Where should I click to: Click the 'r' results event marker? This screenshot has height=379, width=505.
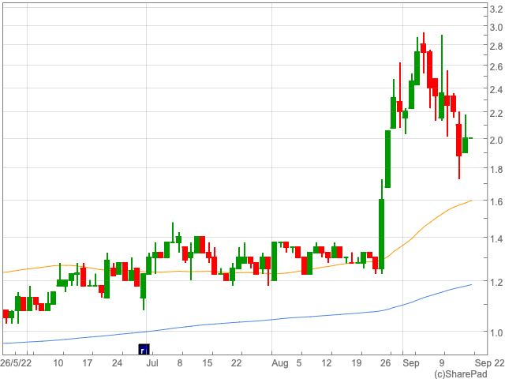(x=144, y=349)
